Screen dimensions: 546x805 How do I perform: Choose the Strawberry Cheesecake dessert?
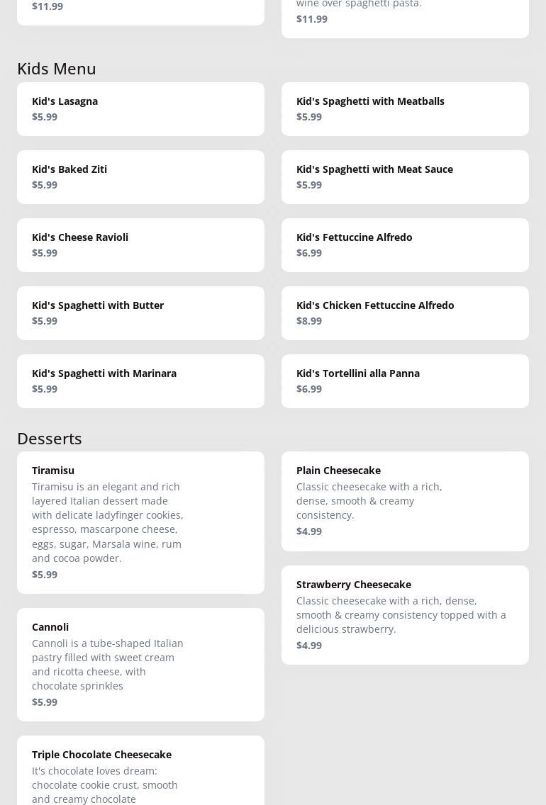pyautogui.click(x=405, y=614)
